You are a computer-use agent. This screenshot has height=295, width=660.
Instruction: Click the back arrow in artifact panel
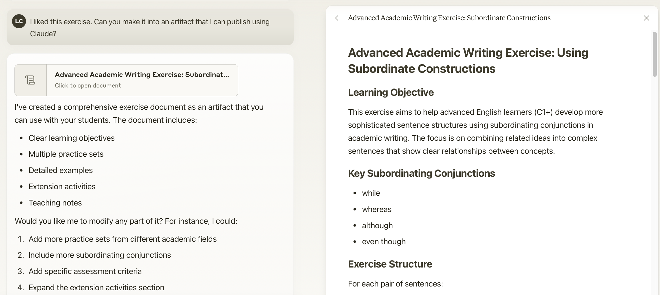[338, 18]
